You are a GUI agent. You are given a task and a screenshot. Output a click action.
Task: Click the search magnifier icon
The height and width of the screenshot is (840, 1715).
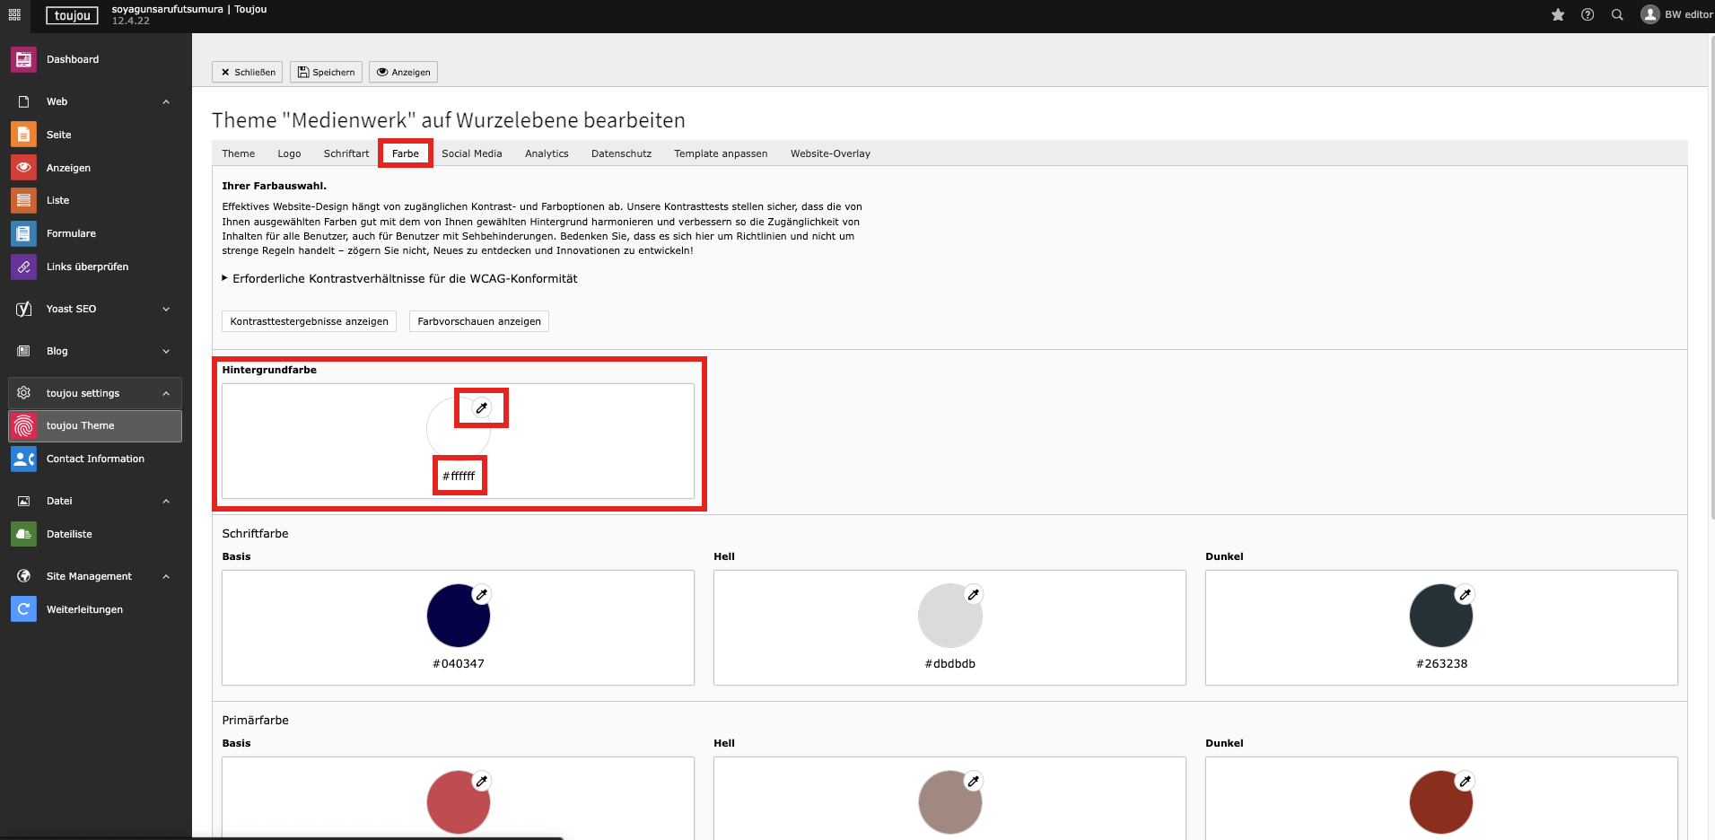(1617, 14)
